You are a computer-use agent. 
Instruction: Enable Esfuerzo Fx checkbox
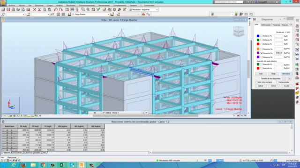click(x=262, y=36)
